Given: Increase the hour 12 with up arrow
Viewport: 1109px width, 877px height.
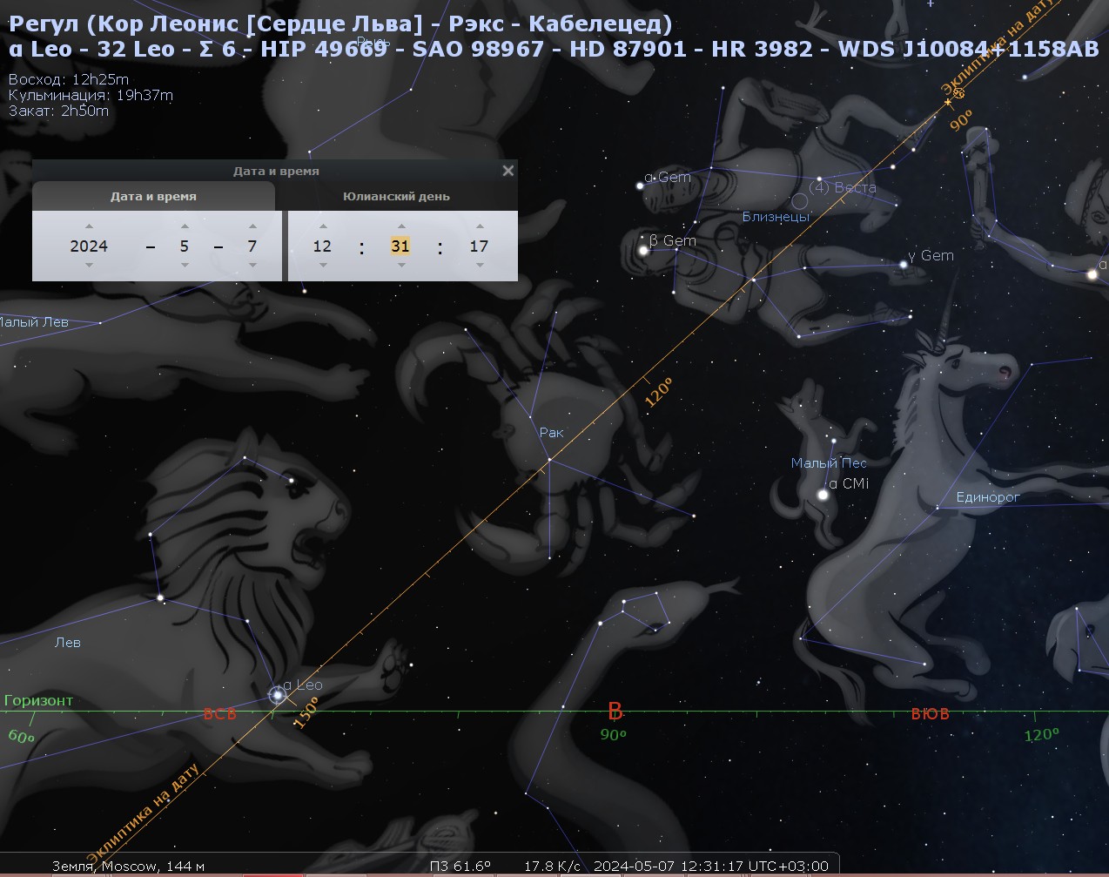Looking at the screenshot, I should click(x=323, y=226).
